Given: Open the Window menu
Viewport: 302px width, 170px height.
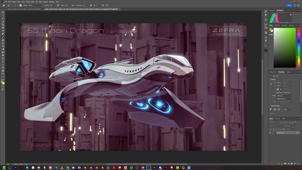Looking at the screenshot, I should (x=52, y=2).
